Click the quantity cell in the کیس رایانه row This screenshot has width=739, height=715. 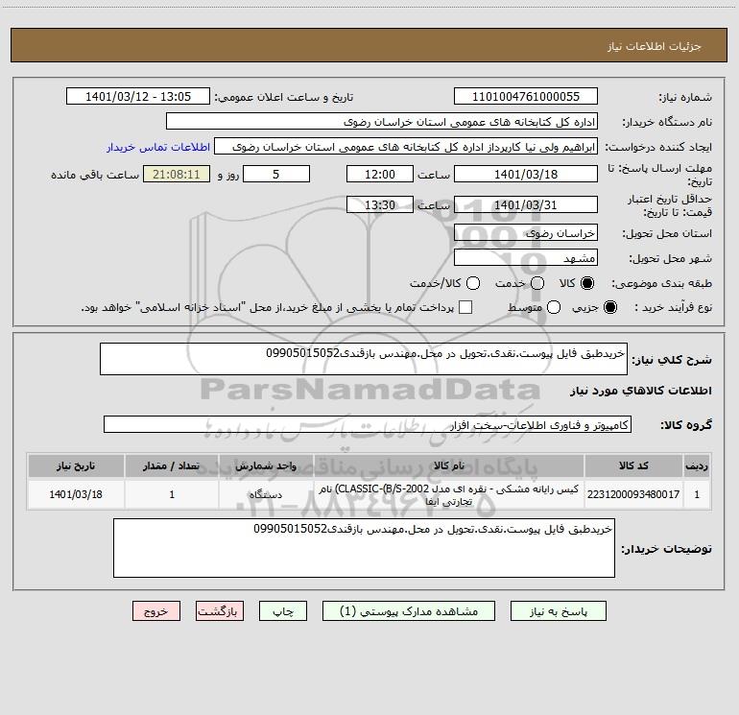[172, 494]
